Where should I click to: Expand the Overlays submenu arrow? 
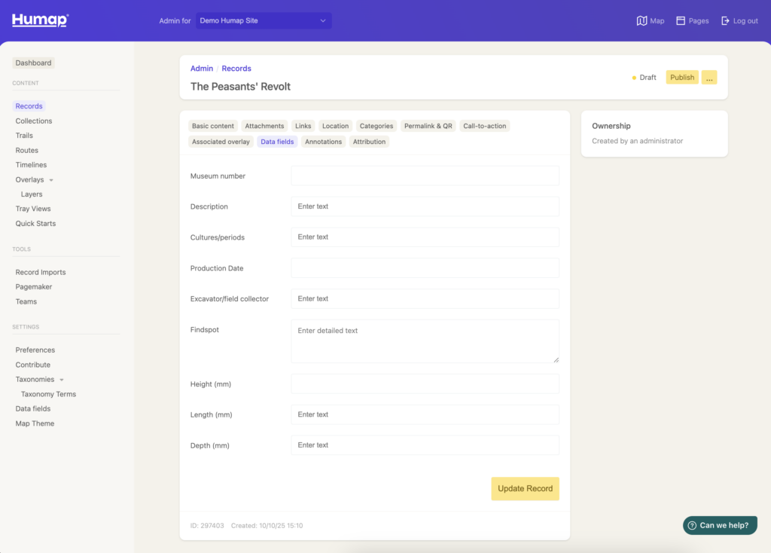pos(51,180)
